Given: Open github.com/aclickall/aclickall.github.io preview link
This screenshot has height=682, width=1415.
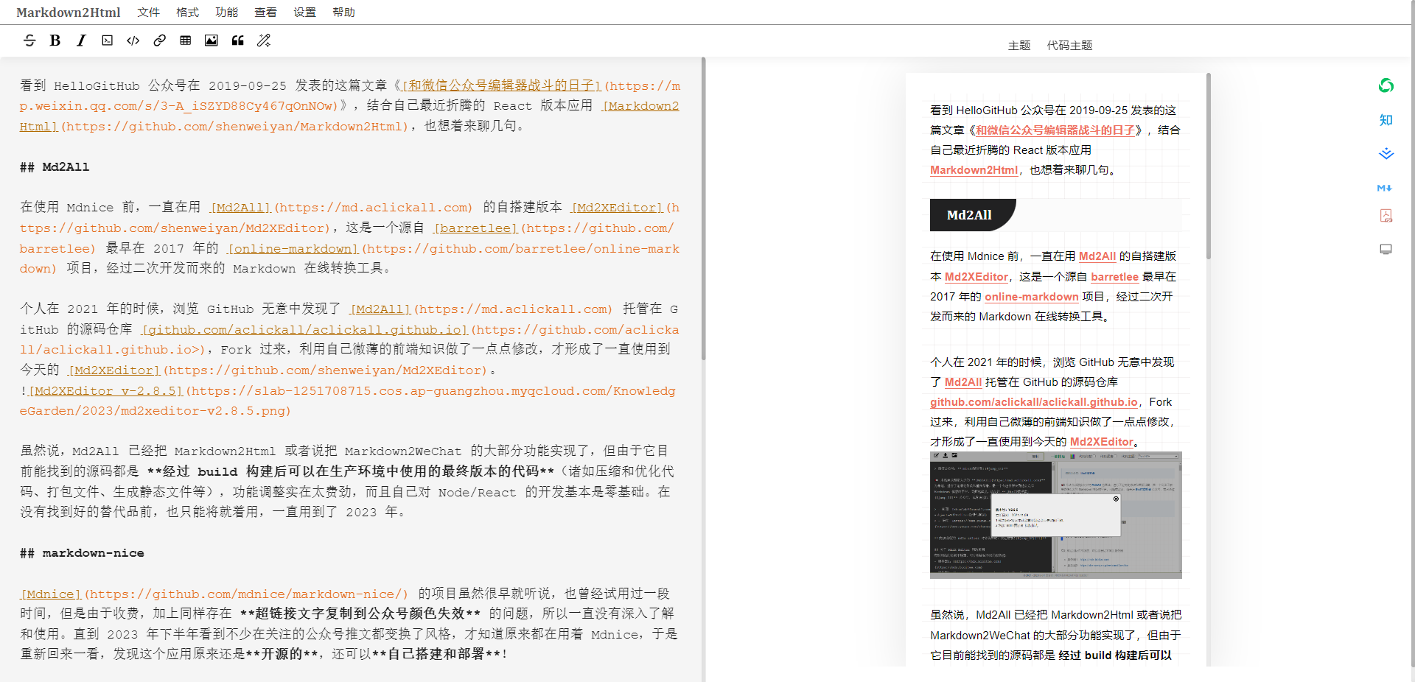Looking at the screenshot, I should (x=1034, y=402).
